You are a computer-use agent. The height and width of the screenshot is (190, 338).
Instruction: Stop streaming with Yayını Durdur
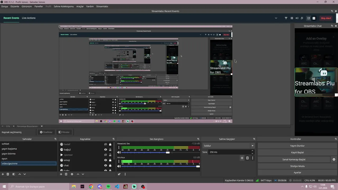click(297, 146)
